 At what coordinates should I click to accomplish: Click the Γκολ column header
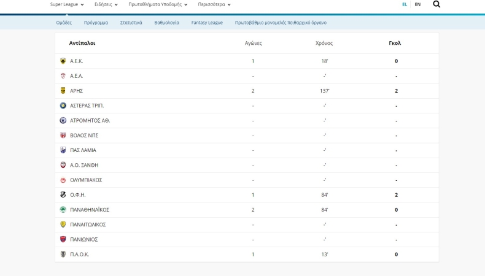click(395, 43)
